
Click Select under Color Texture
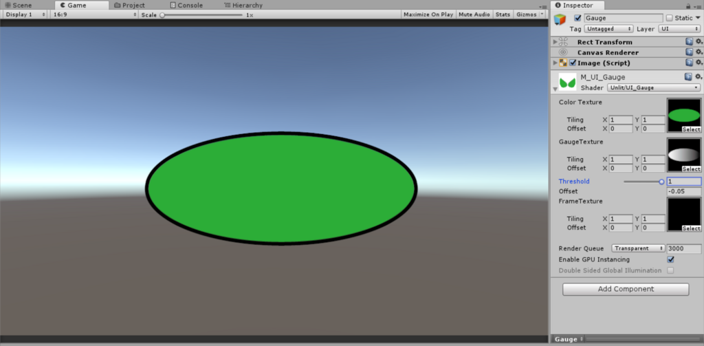(691, 129)
